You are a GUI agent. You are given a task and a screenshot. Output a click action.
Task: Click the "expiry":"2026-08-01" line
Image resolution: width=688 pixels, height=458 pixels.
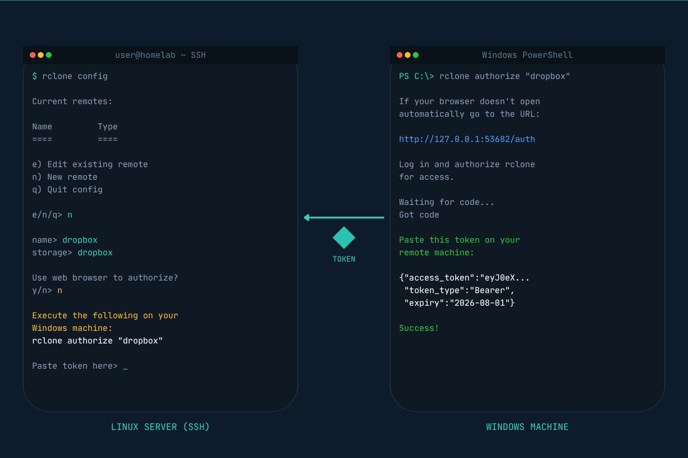click(459, 303)
